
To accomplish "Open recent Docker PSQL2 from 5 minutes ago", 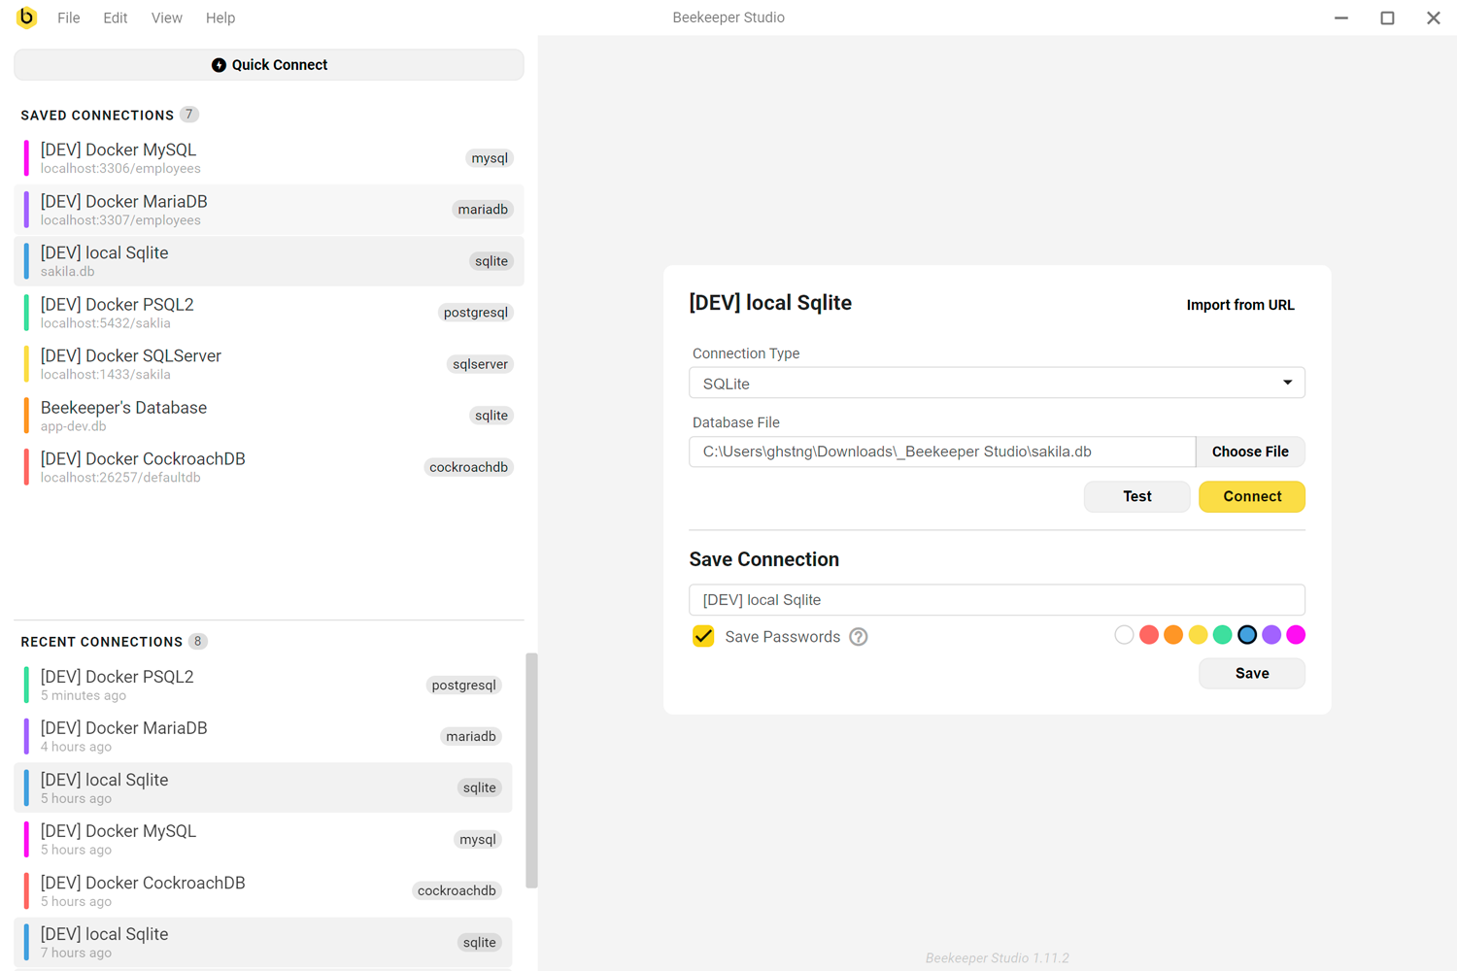I will pyautogui.click(x=263, y=685).
